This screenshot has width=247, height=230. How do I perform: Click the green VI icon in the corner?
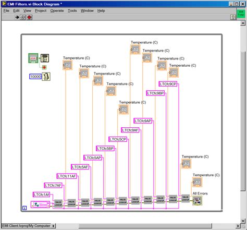(241, 14)
